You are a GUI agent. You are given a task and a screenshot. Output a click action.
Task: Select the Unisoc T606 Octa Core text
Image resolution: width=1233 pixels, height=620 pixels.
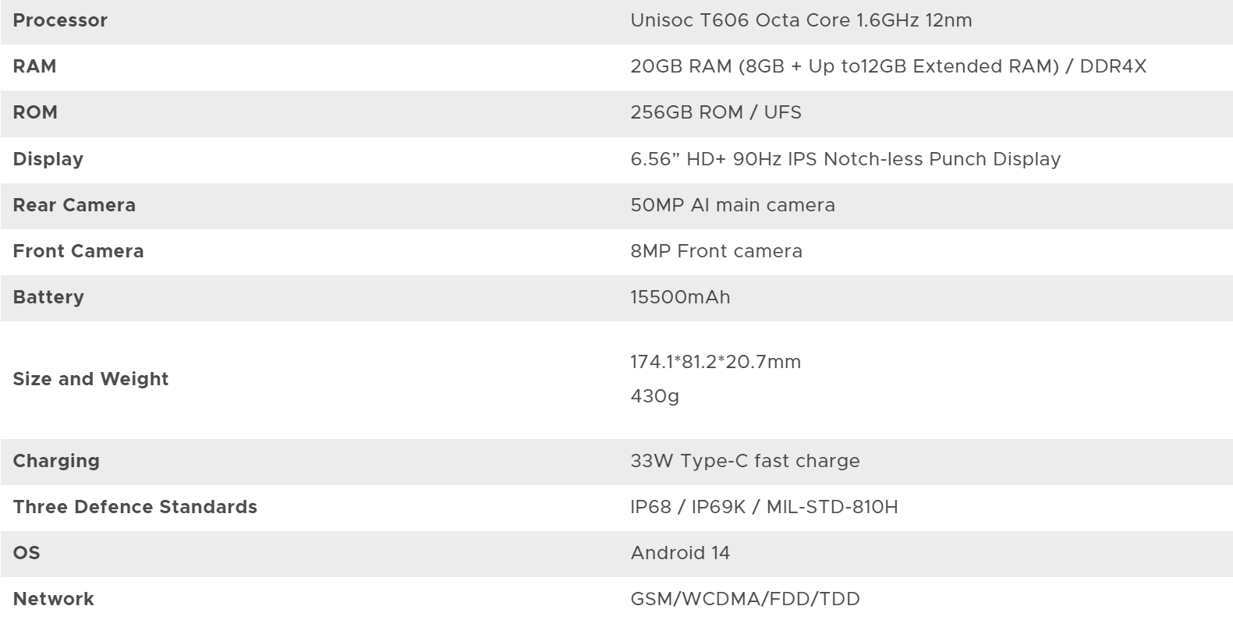[801, 20]
